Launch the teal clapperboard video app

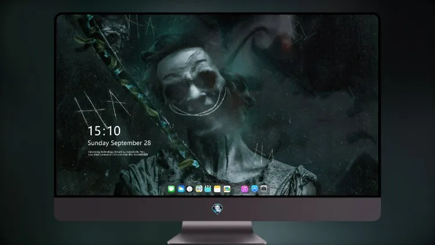208,189
